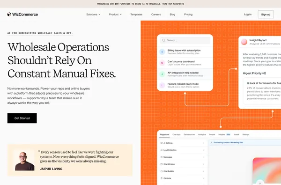Screen dimensions: 281x185
Task: Collapse the Contexts section chevron
Action: [204, 178]
